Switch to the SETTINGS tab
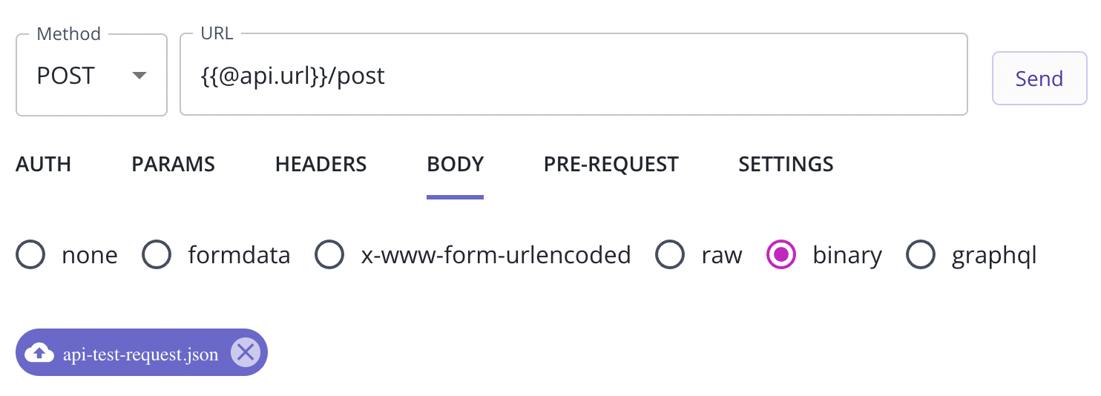 click(786, 164)
